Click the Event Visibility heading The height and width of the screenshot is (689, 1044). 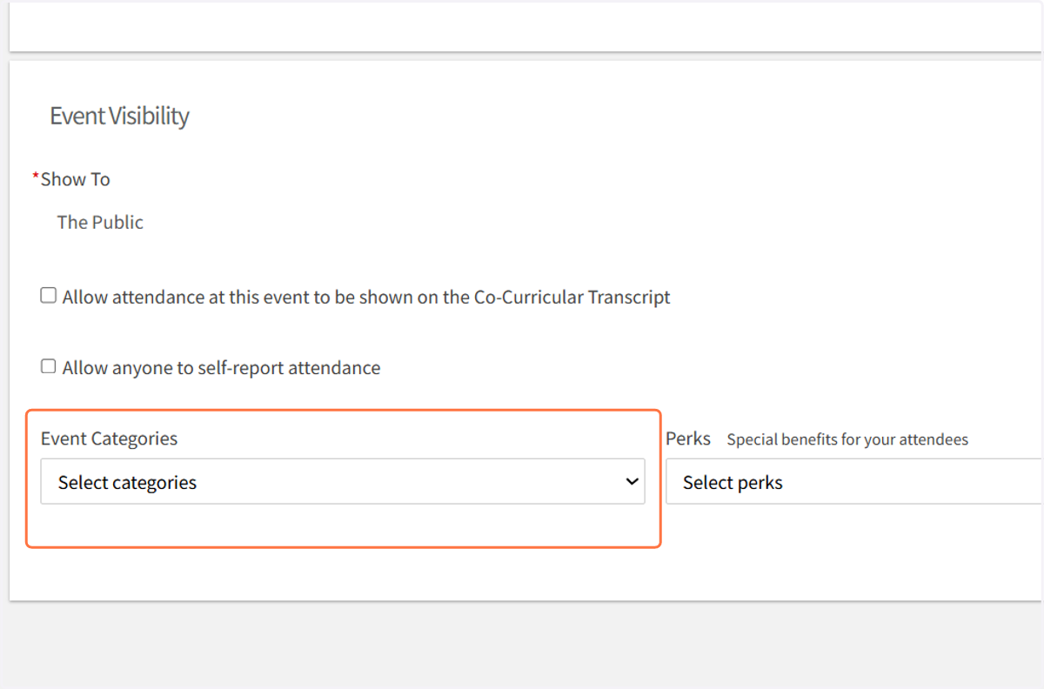coord(119,116)
